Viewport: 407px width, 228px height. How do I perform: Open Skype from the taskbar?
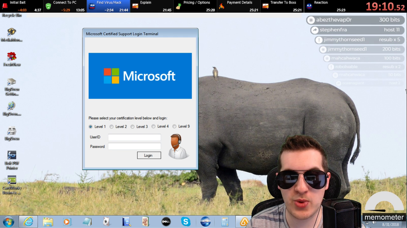click(x=185, y=222)
